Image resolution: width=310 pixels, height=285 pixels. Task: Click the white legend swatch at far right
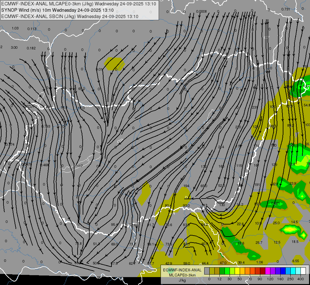click(303, 271)
